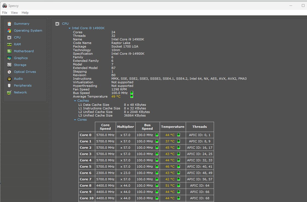Click the Operating System Windows flag icon
The height and width of the screenshot is (202, 307).
(9, 31)
